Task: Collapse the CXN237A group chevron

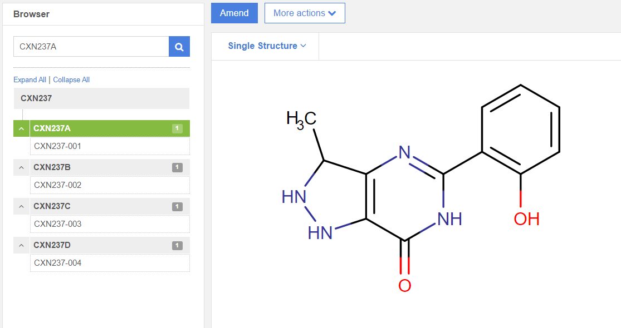Action: [x=21, y=128]
